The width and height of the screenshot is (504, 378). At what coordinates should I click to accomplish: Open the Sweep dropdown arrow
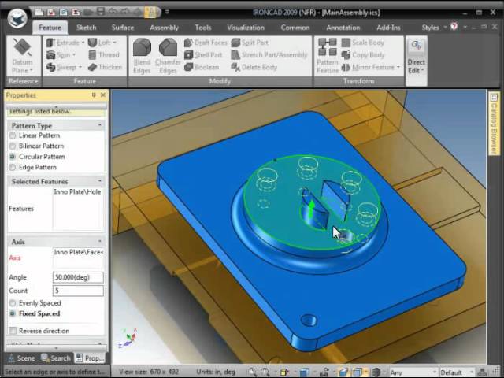point(80,67)
